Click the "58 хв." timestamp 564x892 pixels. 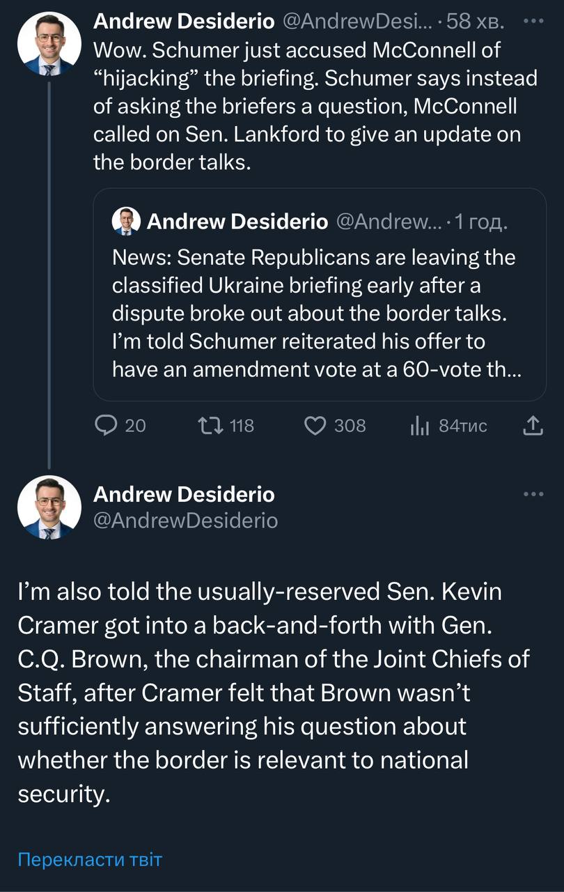[477, 22]
